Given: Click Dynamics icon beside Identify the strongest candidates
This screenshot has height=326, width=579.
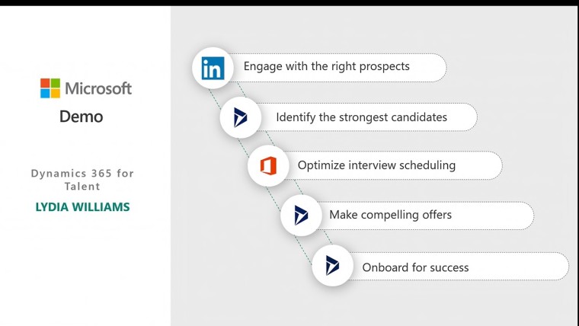Looking at the screenshot, I should pyautogui.click(x=241, y=117).
